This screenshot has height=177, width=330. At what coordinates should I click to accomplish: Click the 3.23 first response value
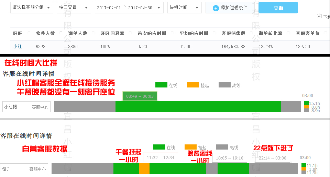142,46
